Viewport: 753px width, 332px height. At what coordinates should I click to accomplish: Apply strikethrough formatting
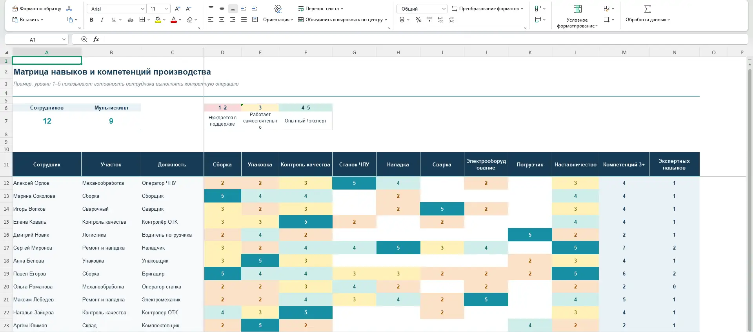[x=131, y=20]
